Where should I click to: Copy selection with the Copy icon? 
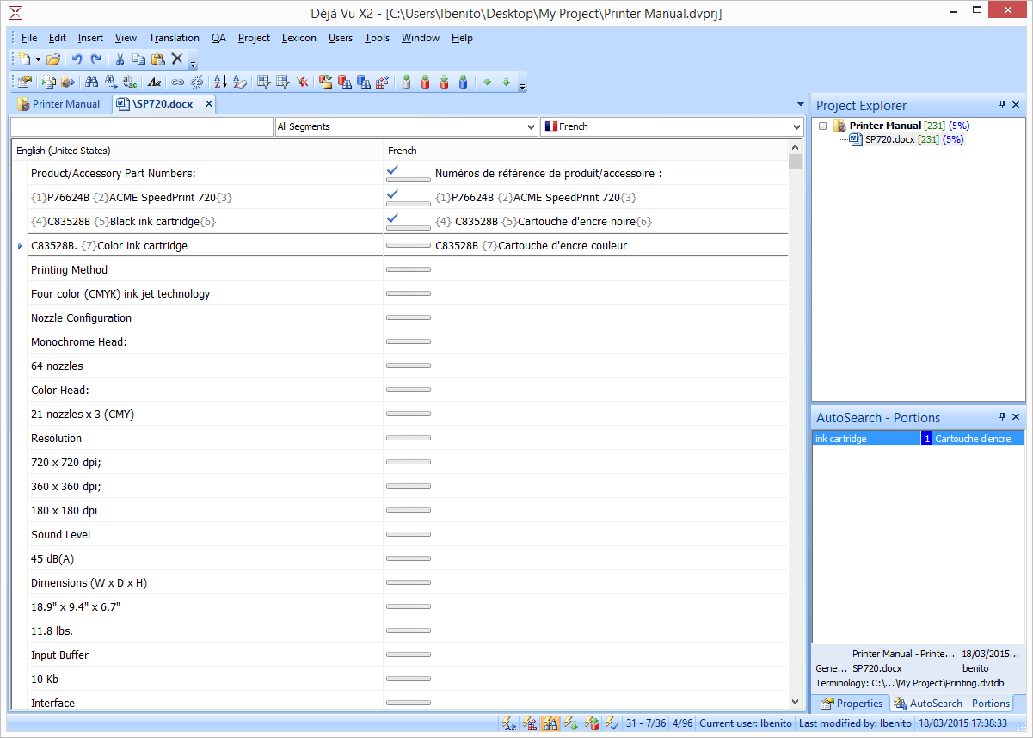tap(138, 59)
